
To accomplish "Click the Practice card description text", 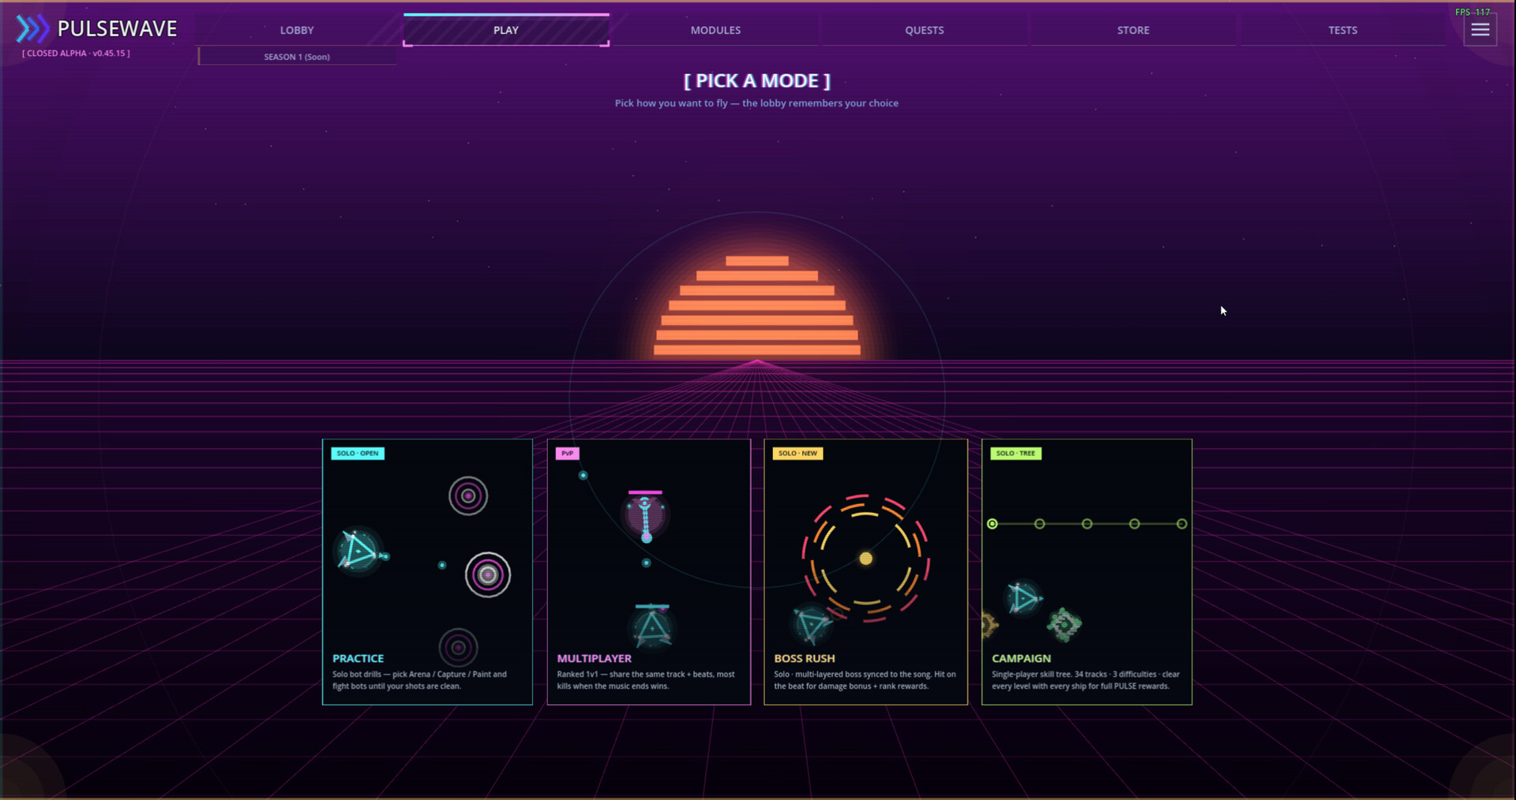I will [419, 680].
